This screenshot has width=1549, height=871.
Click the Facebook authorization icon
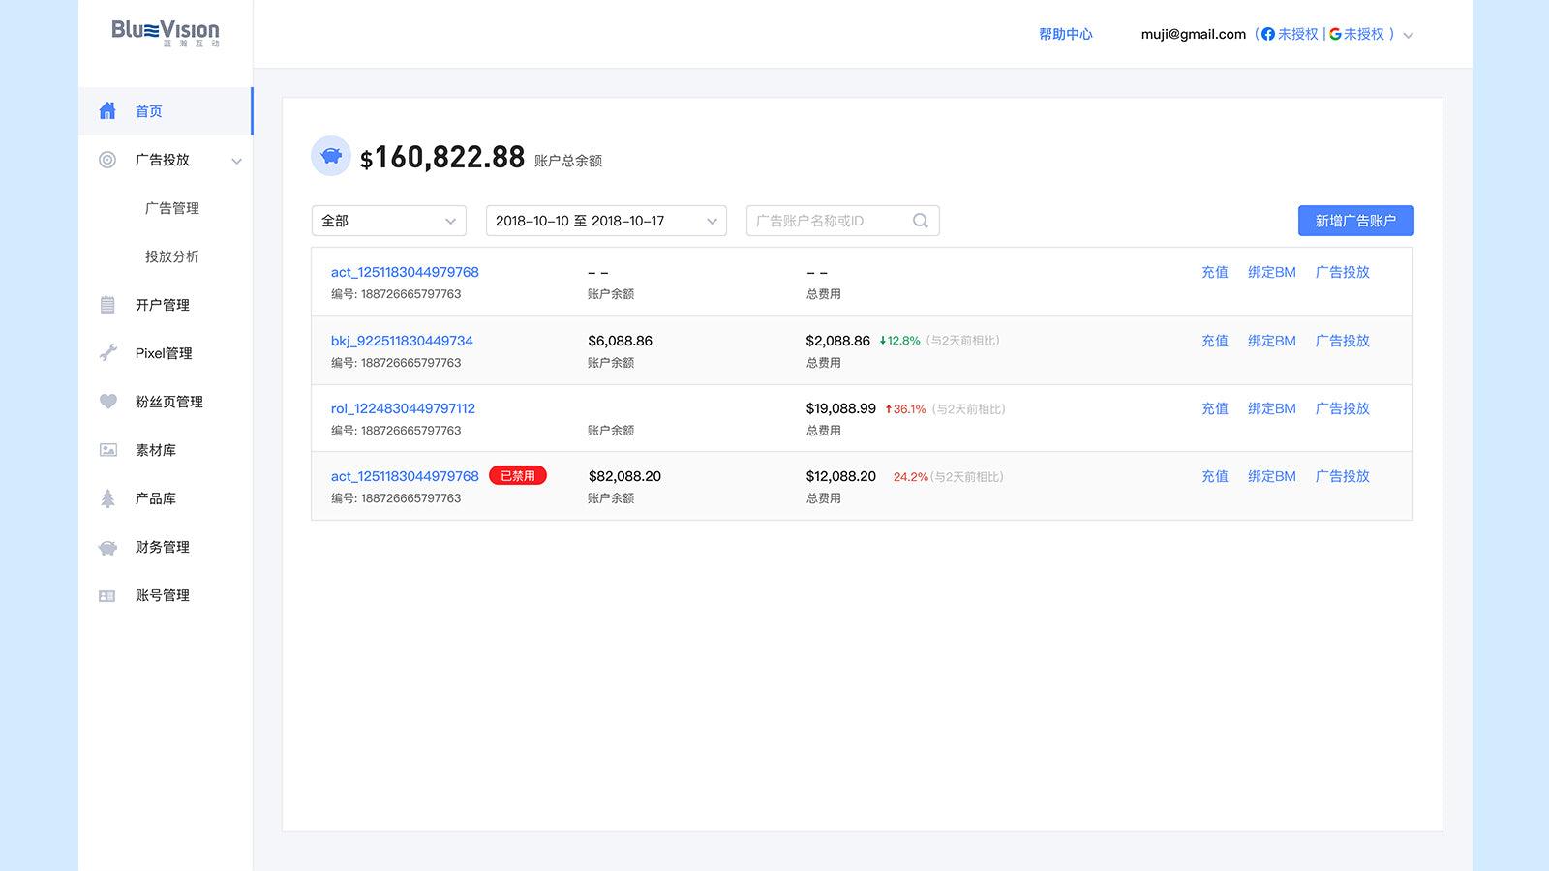(x=1268, y=34)
